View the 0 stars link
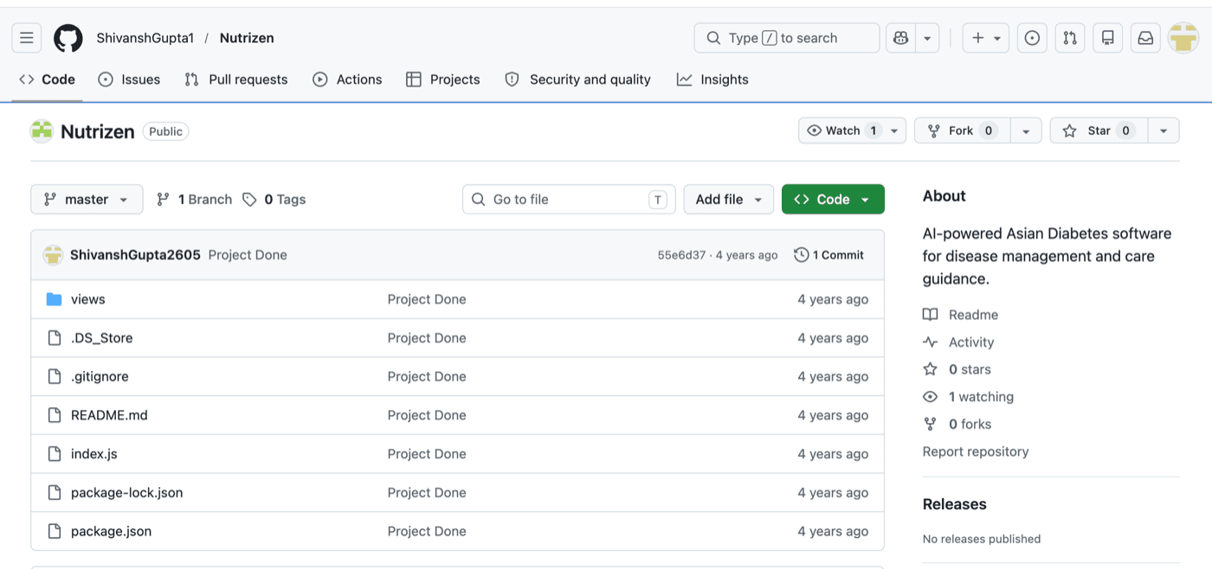The width and height of the screenshot is (1212, 569). pyautogui.click(x=957, y=369)
